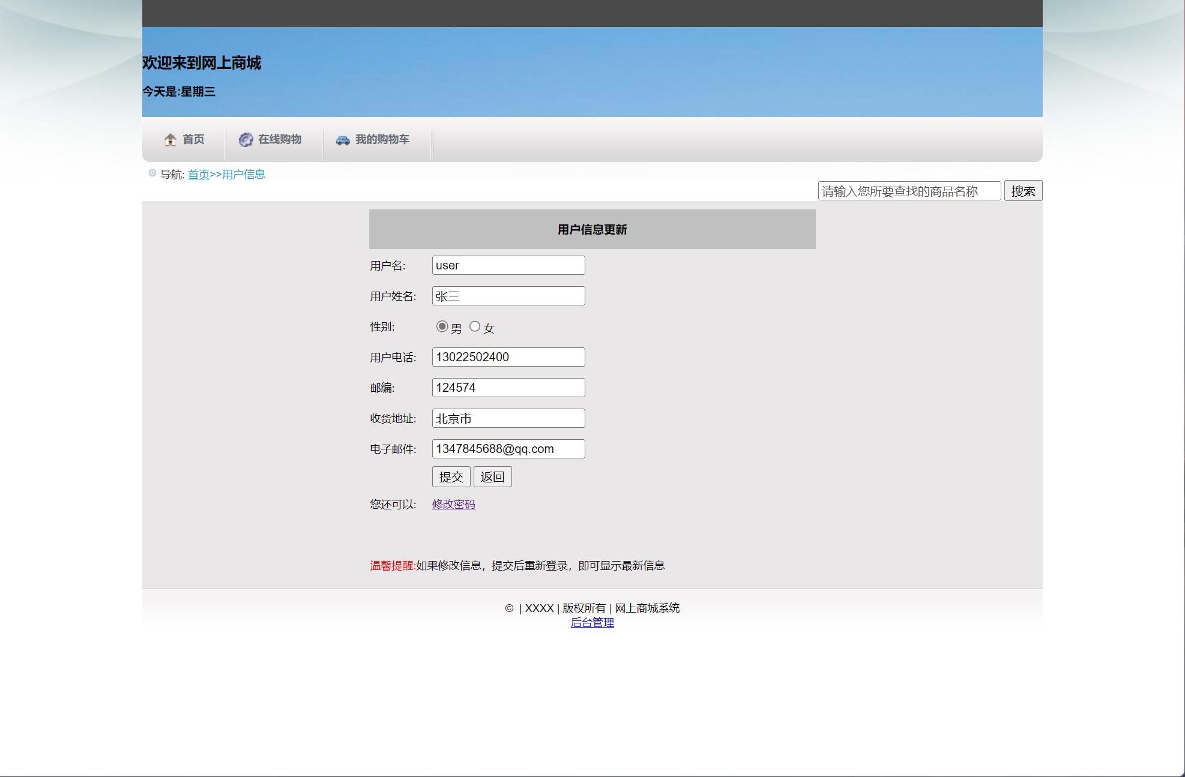Switch to the 首页 menu item
Image resolution: width=1185 pixels, height=777 pixels.
[x=193, y=139]
